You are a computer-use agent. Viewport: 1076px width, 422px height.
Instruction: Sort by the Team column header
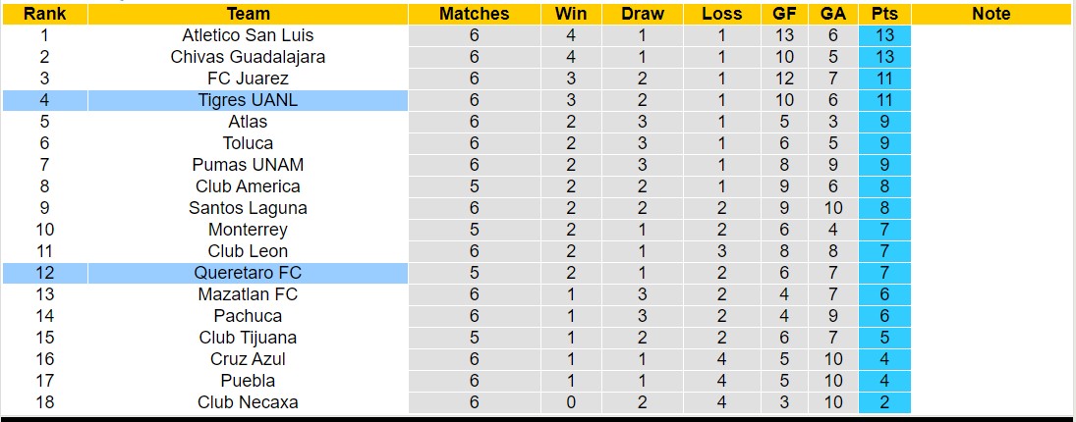pyautogui.click(x=248, y=14)
